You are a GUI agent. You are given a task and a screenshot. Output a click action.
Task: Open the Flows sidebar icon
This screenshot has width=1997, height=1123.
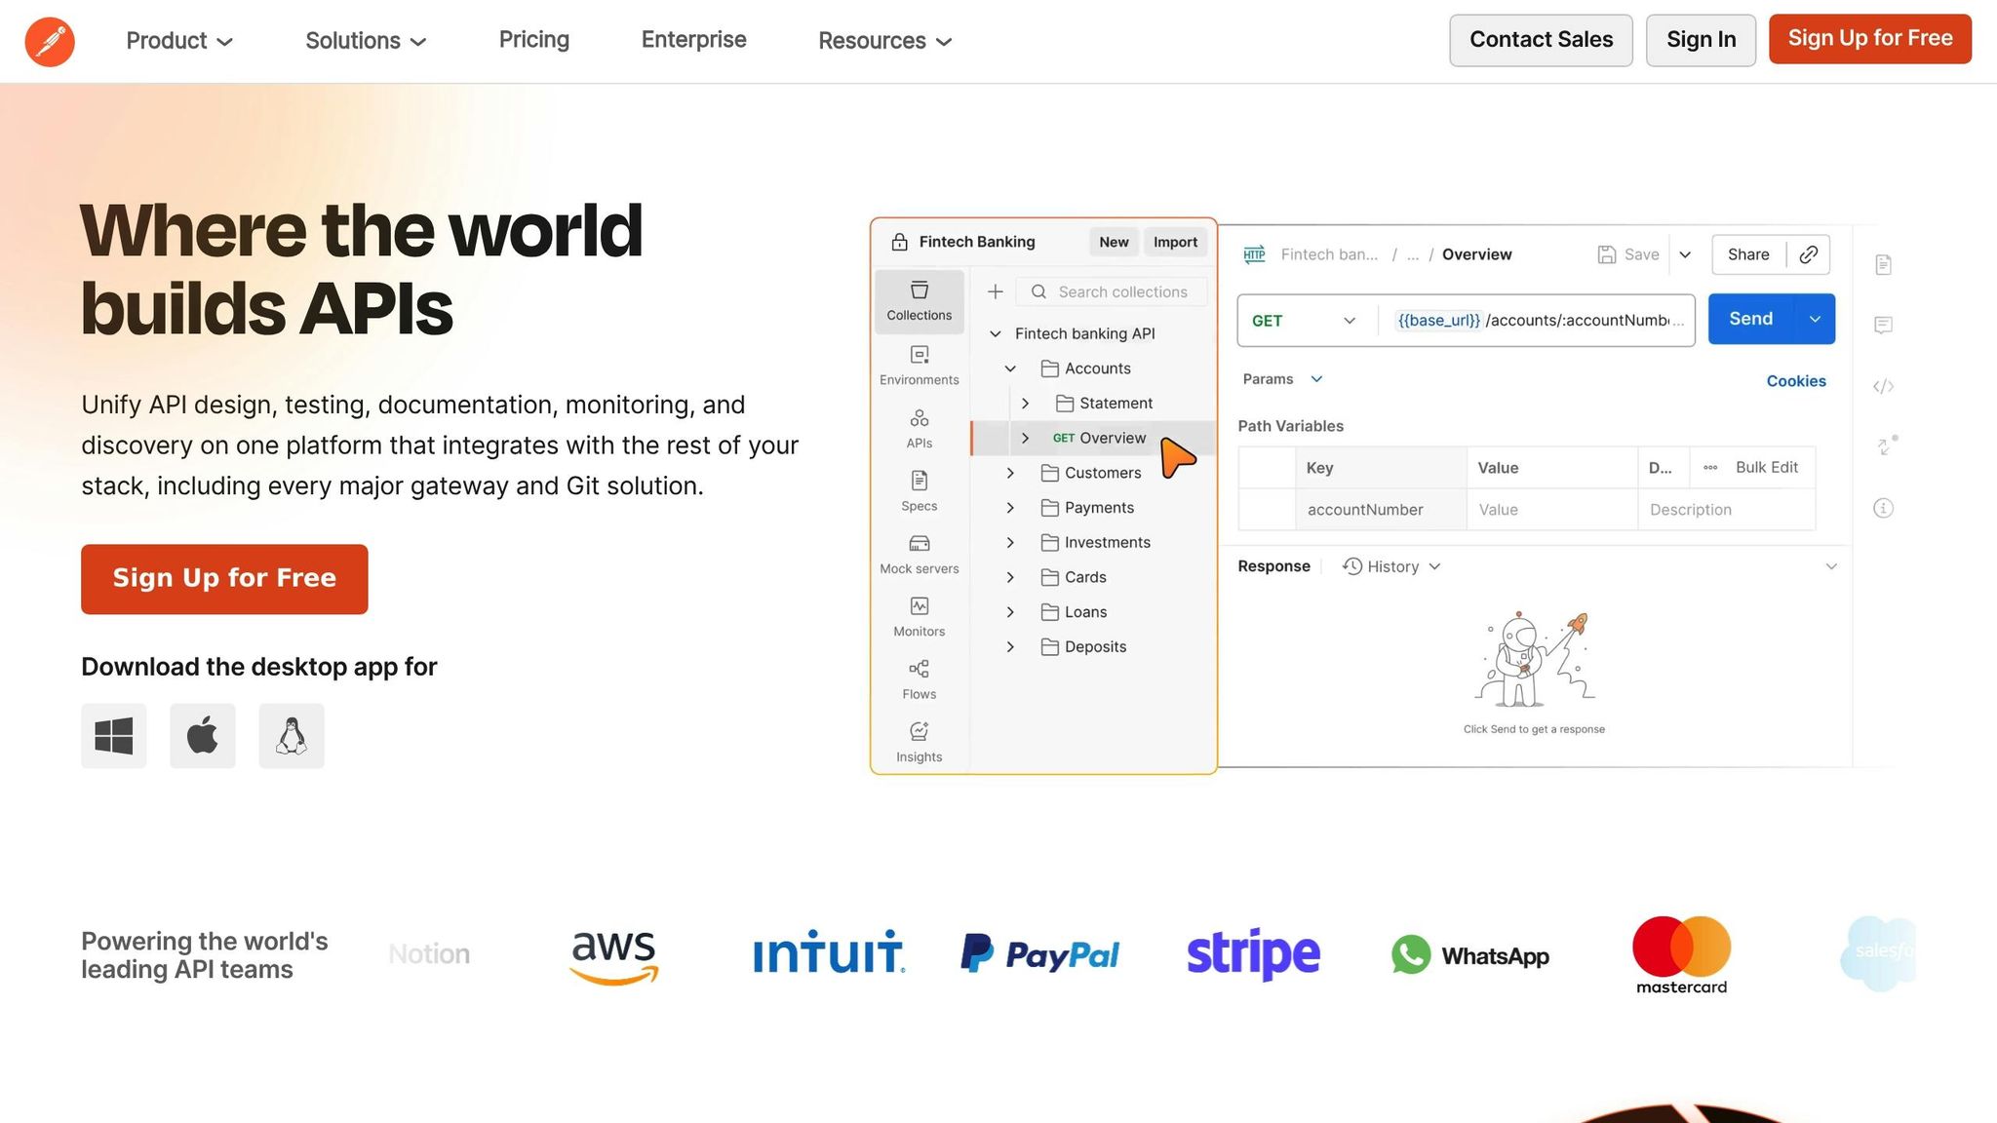coord(919,679)
